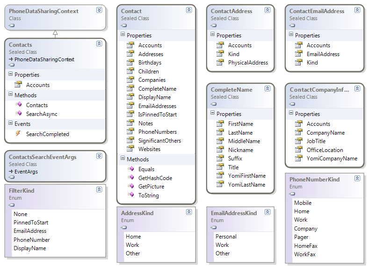Viewport: 368px width, 267px height.
Task: Click the OfficeLocation property icon
Action: [298, 149]
